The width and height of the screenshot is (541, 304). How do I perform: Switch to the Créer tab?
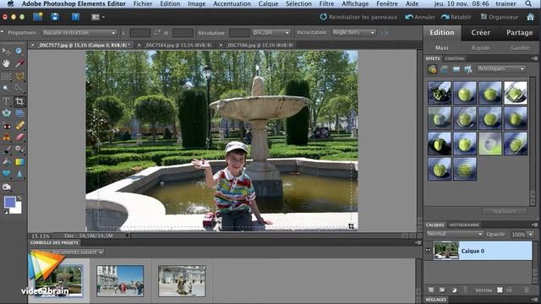(480, 32)
